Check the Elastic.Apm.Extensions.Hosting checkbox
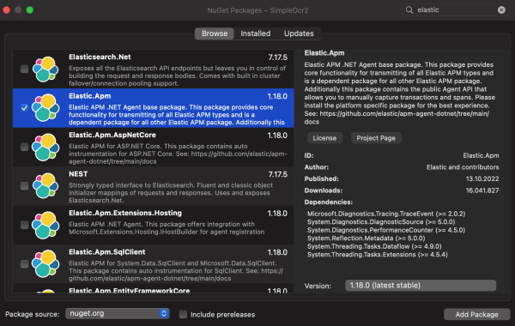This screenshot has width=515, height=326. 24,225
